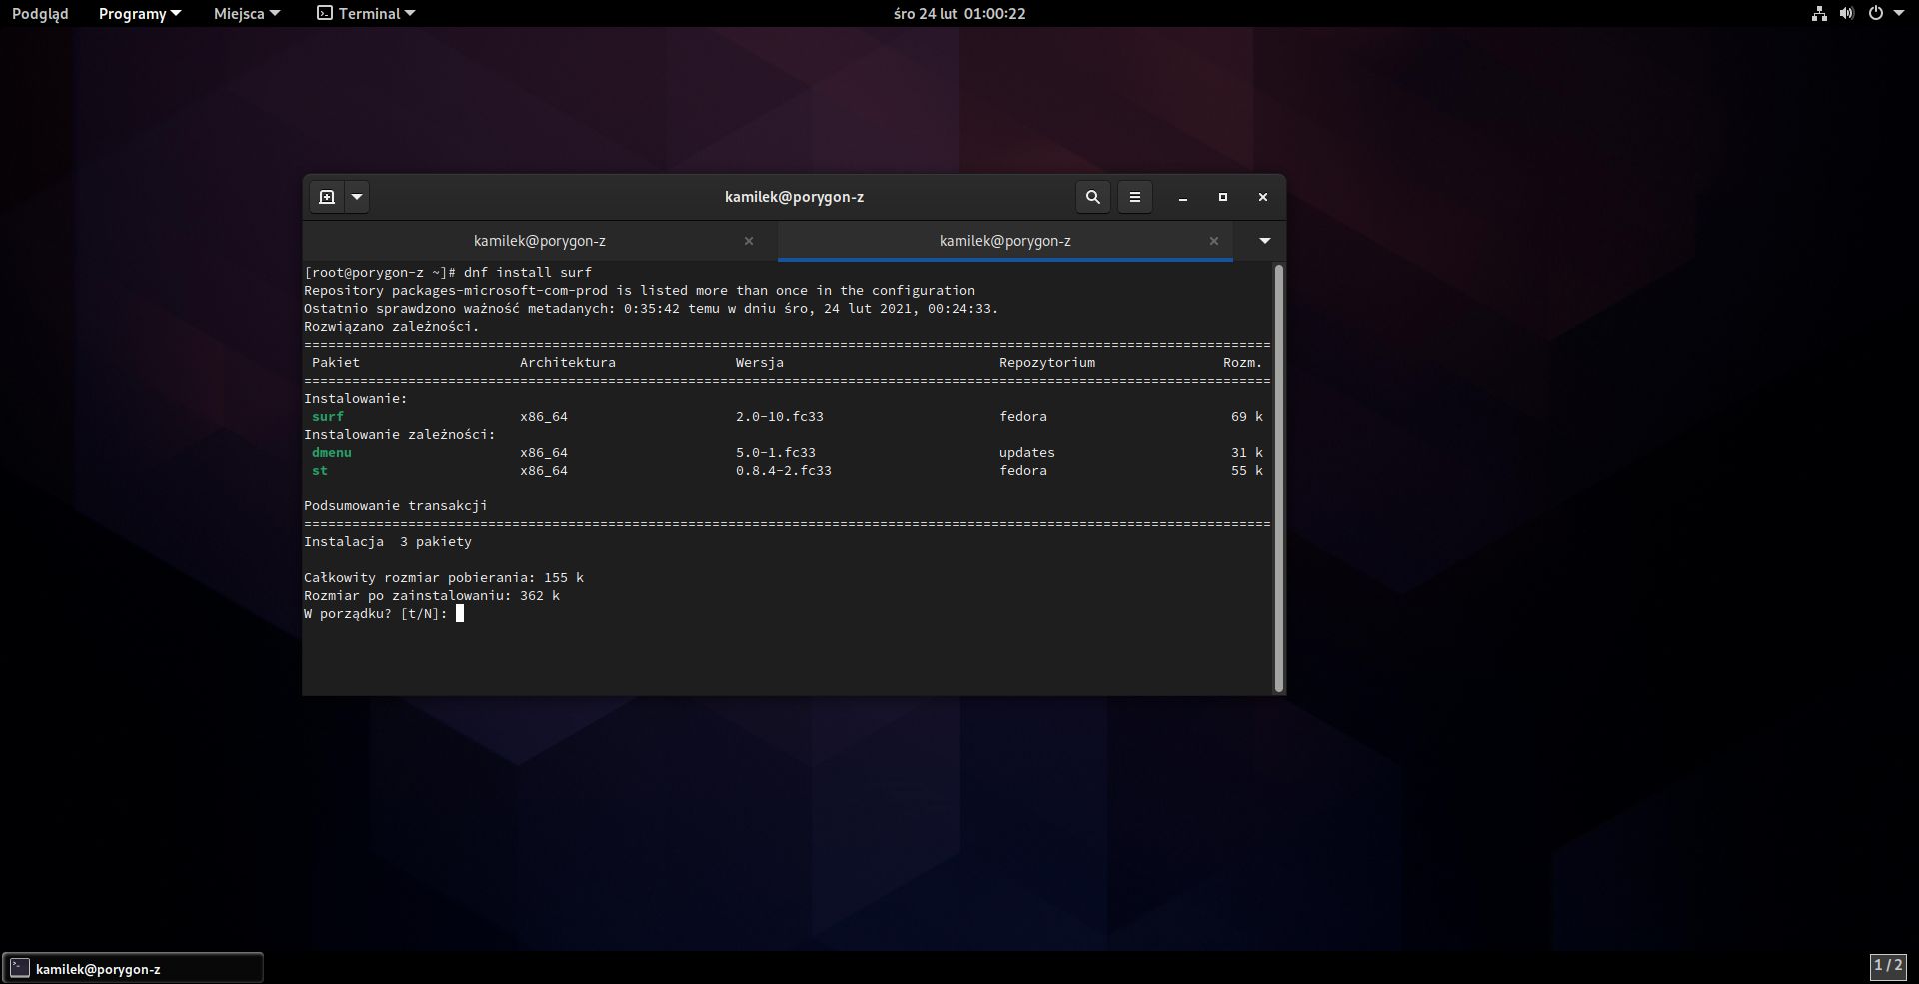Click Podgląd activities button
This screenshot has width=1919, height=984.
40,14
